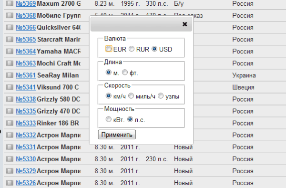Choose feet (фт.) length unit
The image size is (286, 188).
(x=125, y=72)
